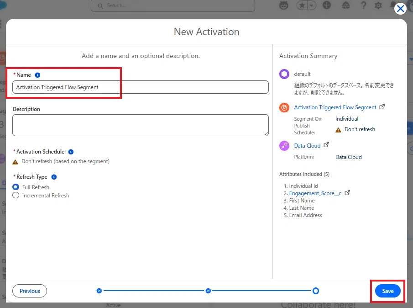Open the Data Cloud link
The image size is (413, 308).
[307, 146]
